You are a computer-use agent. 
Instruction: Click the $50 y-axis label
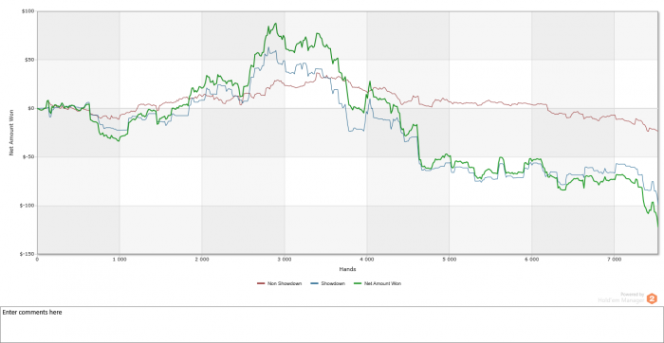pos(29,60)
